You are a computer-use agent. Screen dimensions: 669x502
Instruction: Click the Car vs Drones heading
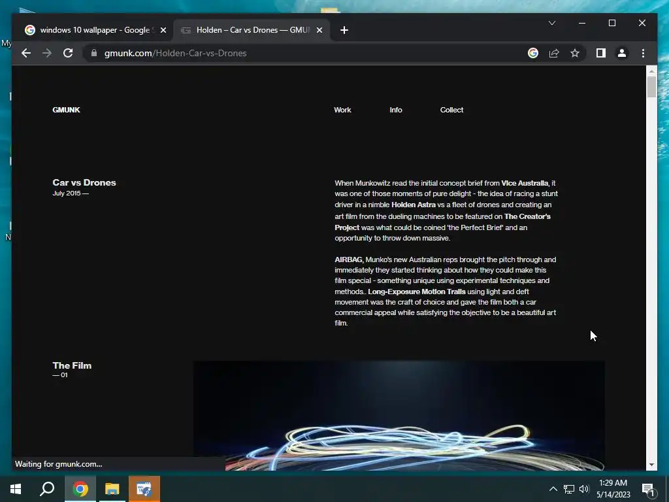pyautogui.click(x=84, y=182)
